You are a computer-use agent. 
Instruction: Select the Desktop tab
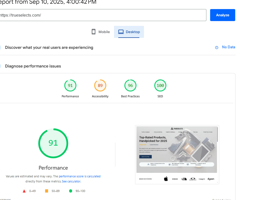pos(129,32)
